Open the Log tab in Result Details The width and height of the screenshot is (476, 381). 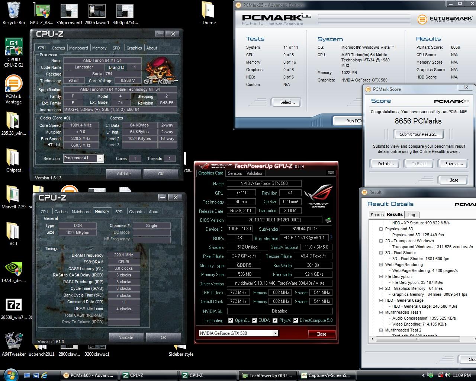click(x=412, y=215)
